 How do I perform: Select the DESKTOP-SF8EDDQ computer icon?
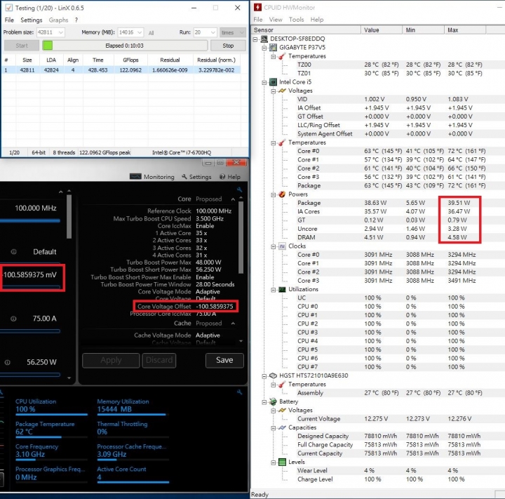tap(264, 39)
